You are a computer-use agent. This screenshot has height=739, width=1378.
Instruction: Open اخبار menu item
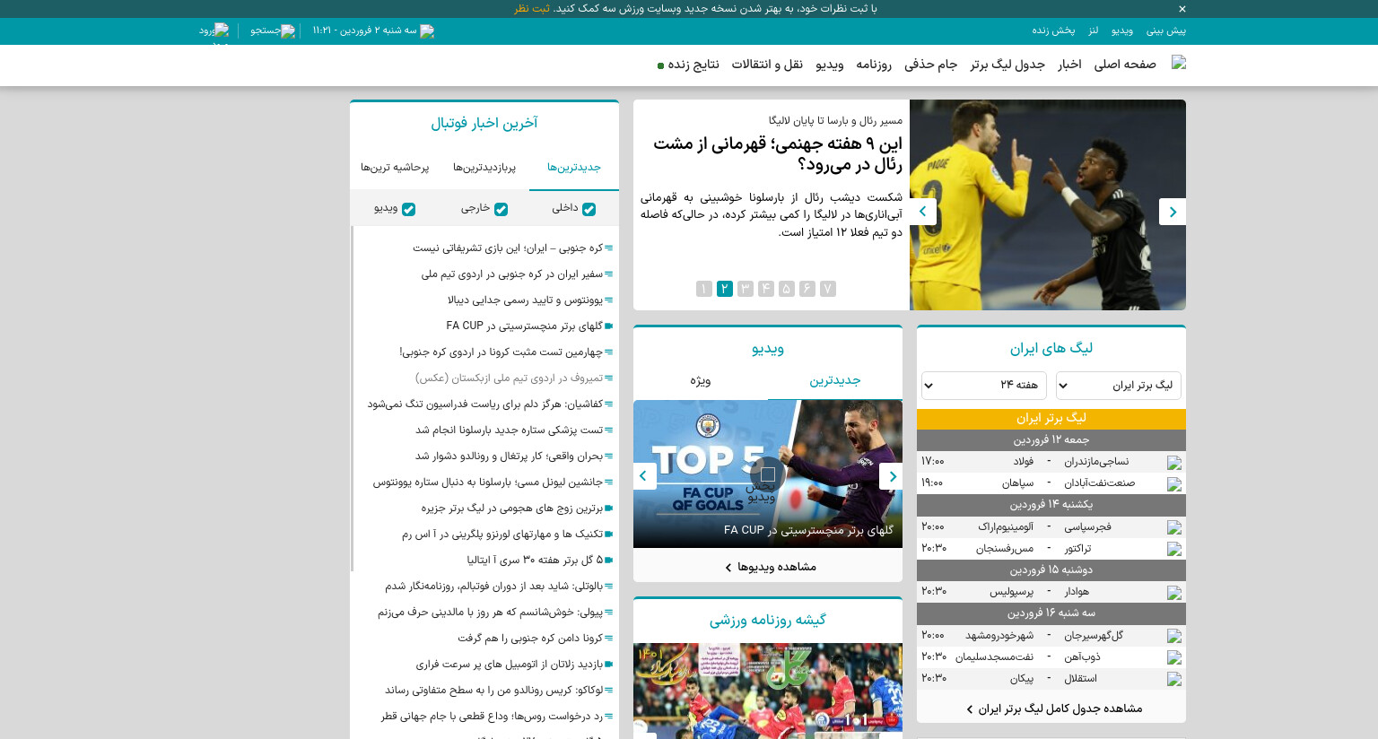(x=1069, y=65)
